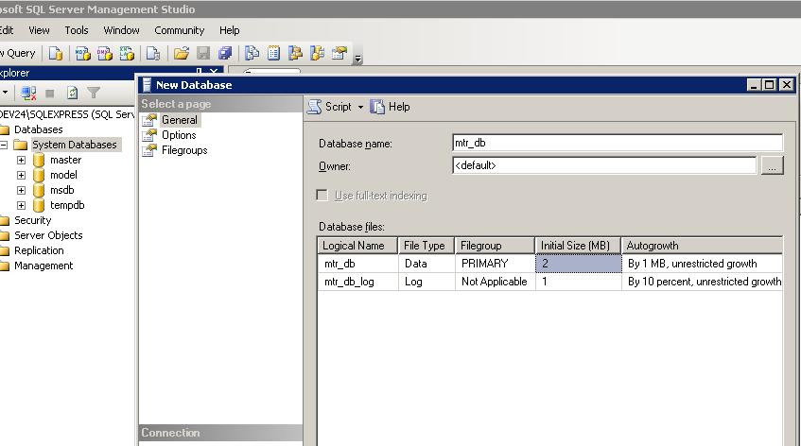
Task: Open the Connect dropdown arrow in Object Explorer
Action: (5, 93)
